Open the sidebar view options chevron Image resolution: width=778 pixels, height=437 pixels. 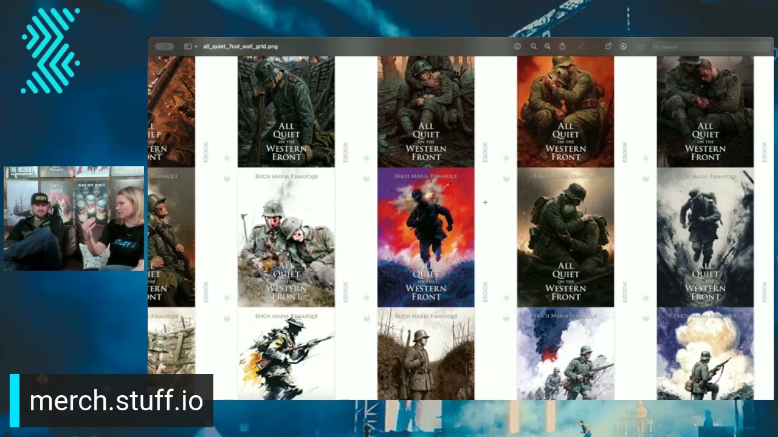pyautogui.click(x=196, y=46)
